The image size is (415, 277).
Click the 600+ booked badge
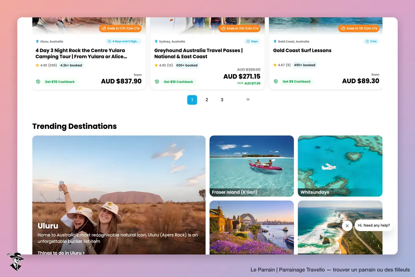click(x=187, y=65)
